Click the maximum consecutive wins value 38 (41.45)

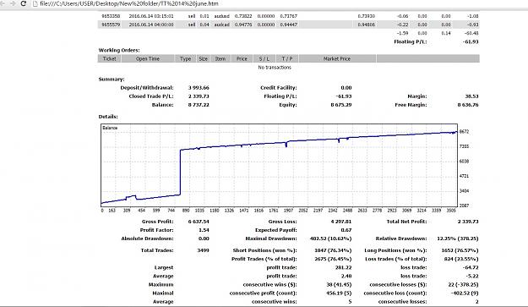tap(339, 284)
